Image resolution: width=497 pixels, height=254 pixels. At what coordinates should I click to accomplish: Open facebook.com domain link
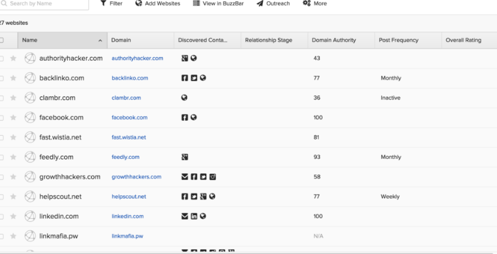tap(129, 118)
